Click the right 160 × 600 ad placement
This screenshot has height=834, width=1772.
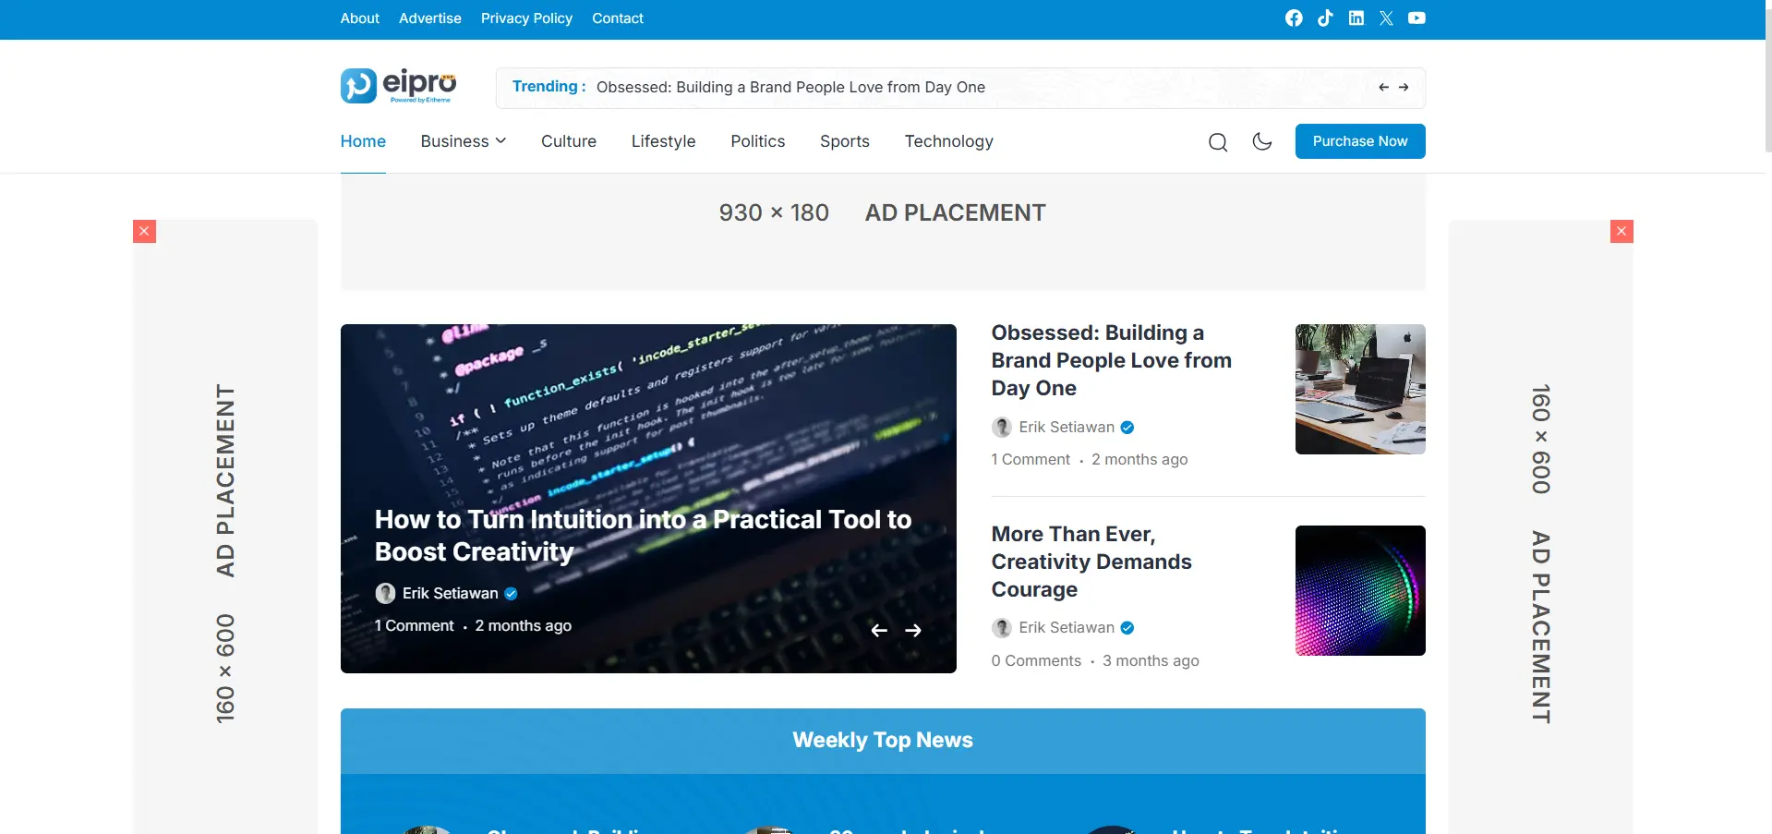[x=1540, y=526]
